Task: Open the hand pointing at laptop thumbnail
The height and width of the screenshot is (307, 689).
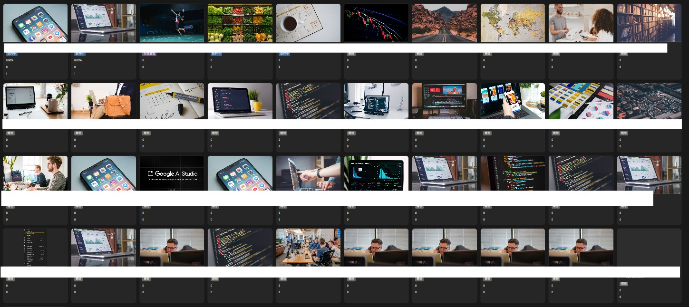Action: (308, 173)
